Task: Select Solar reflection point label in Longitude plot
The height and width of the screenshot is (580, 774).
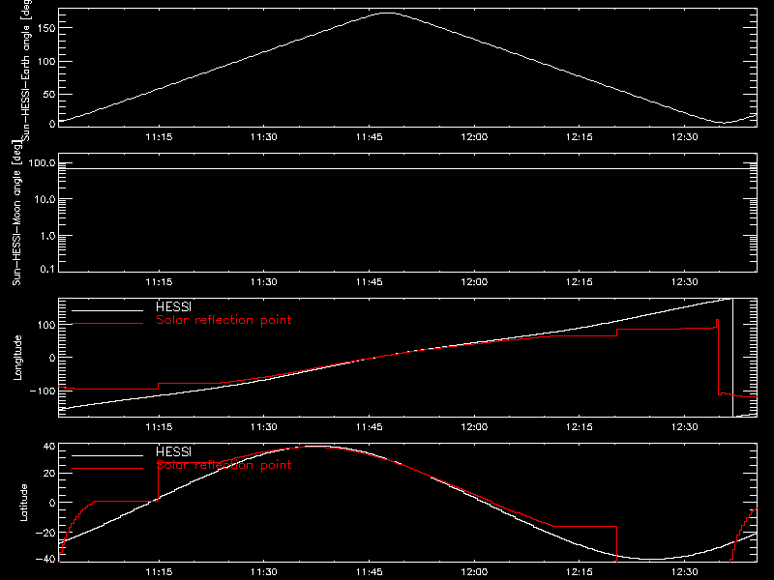Action: click(223, 320)
